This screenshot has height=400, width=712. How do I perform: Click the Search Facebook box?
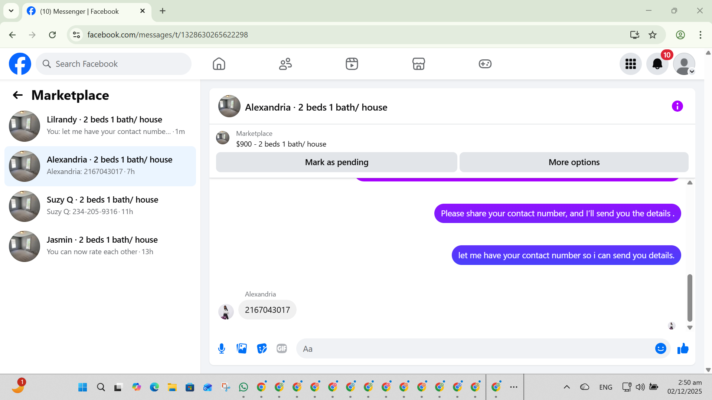pyautogui.click(x=114, y=64)
